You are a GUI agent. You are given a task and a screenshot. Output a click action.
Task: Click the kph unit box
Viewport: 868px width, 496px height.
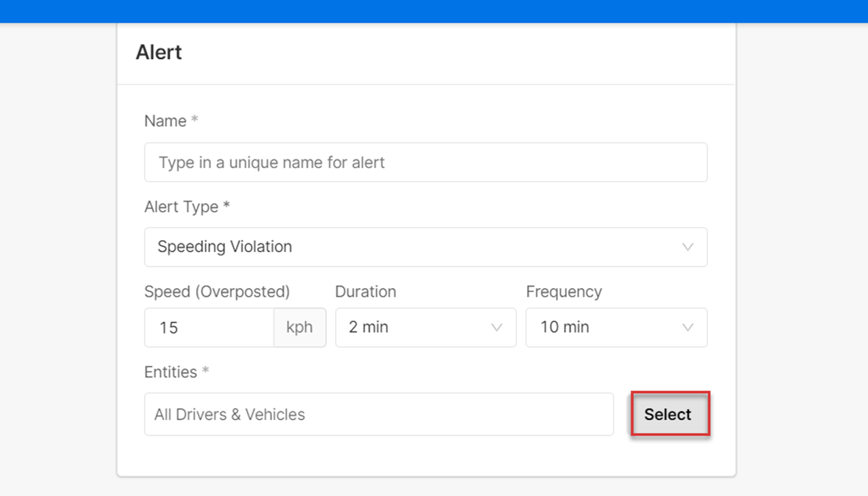coord(300,328)
